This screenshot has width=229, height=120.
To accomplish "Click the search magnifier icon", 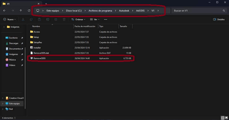I will [224, 11].
